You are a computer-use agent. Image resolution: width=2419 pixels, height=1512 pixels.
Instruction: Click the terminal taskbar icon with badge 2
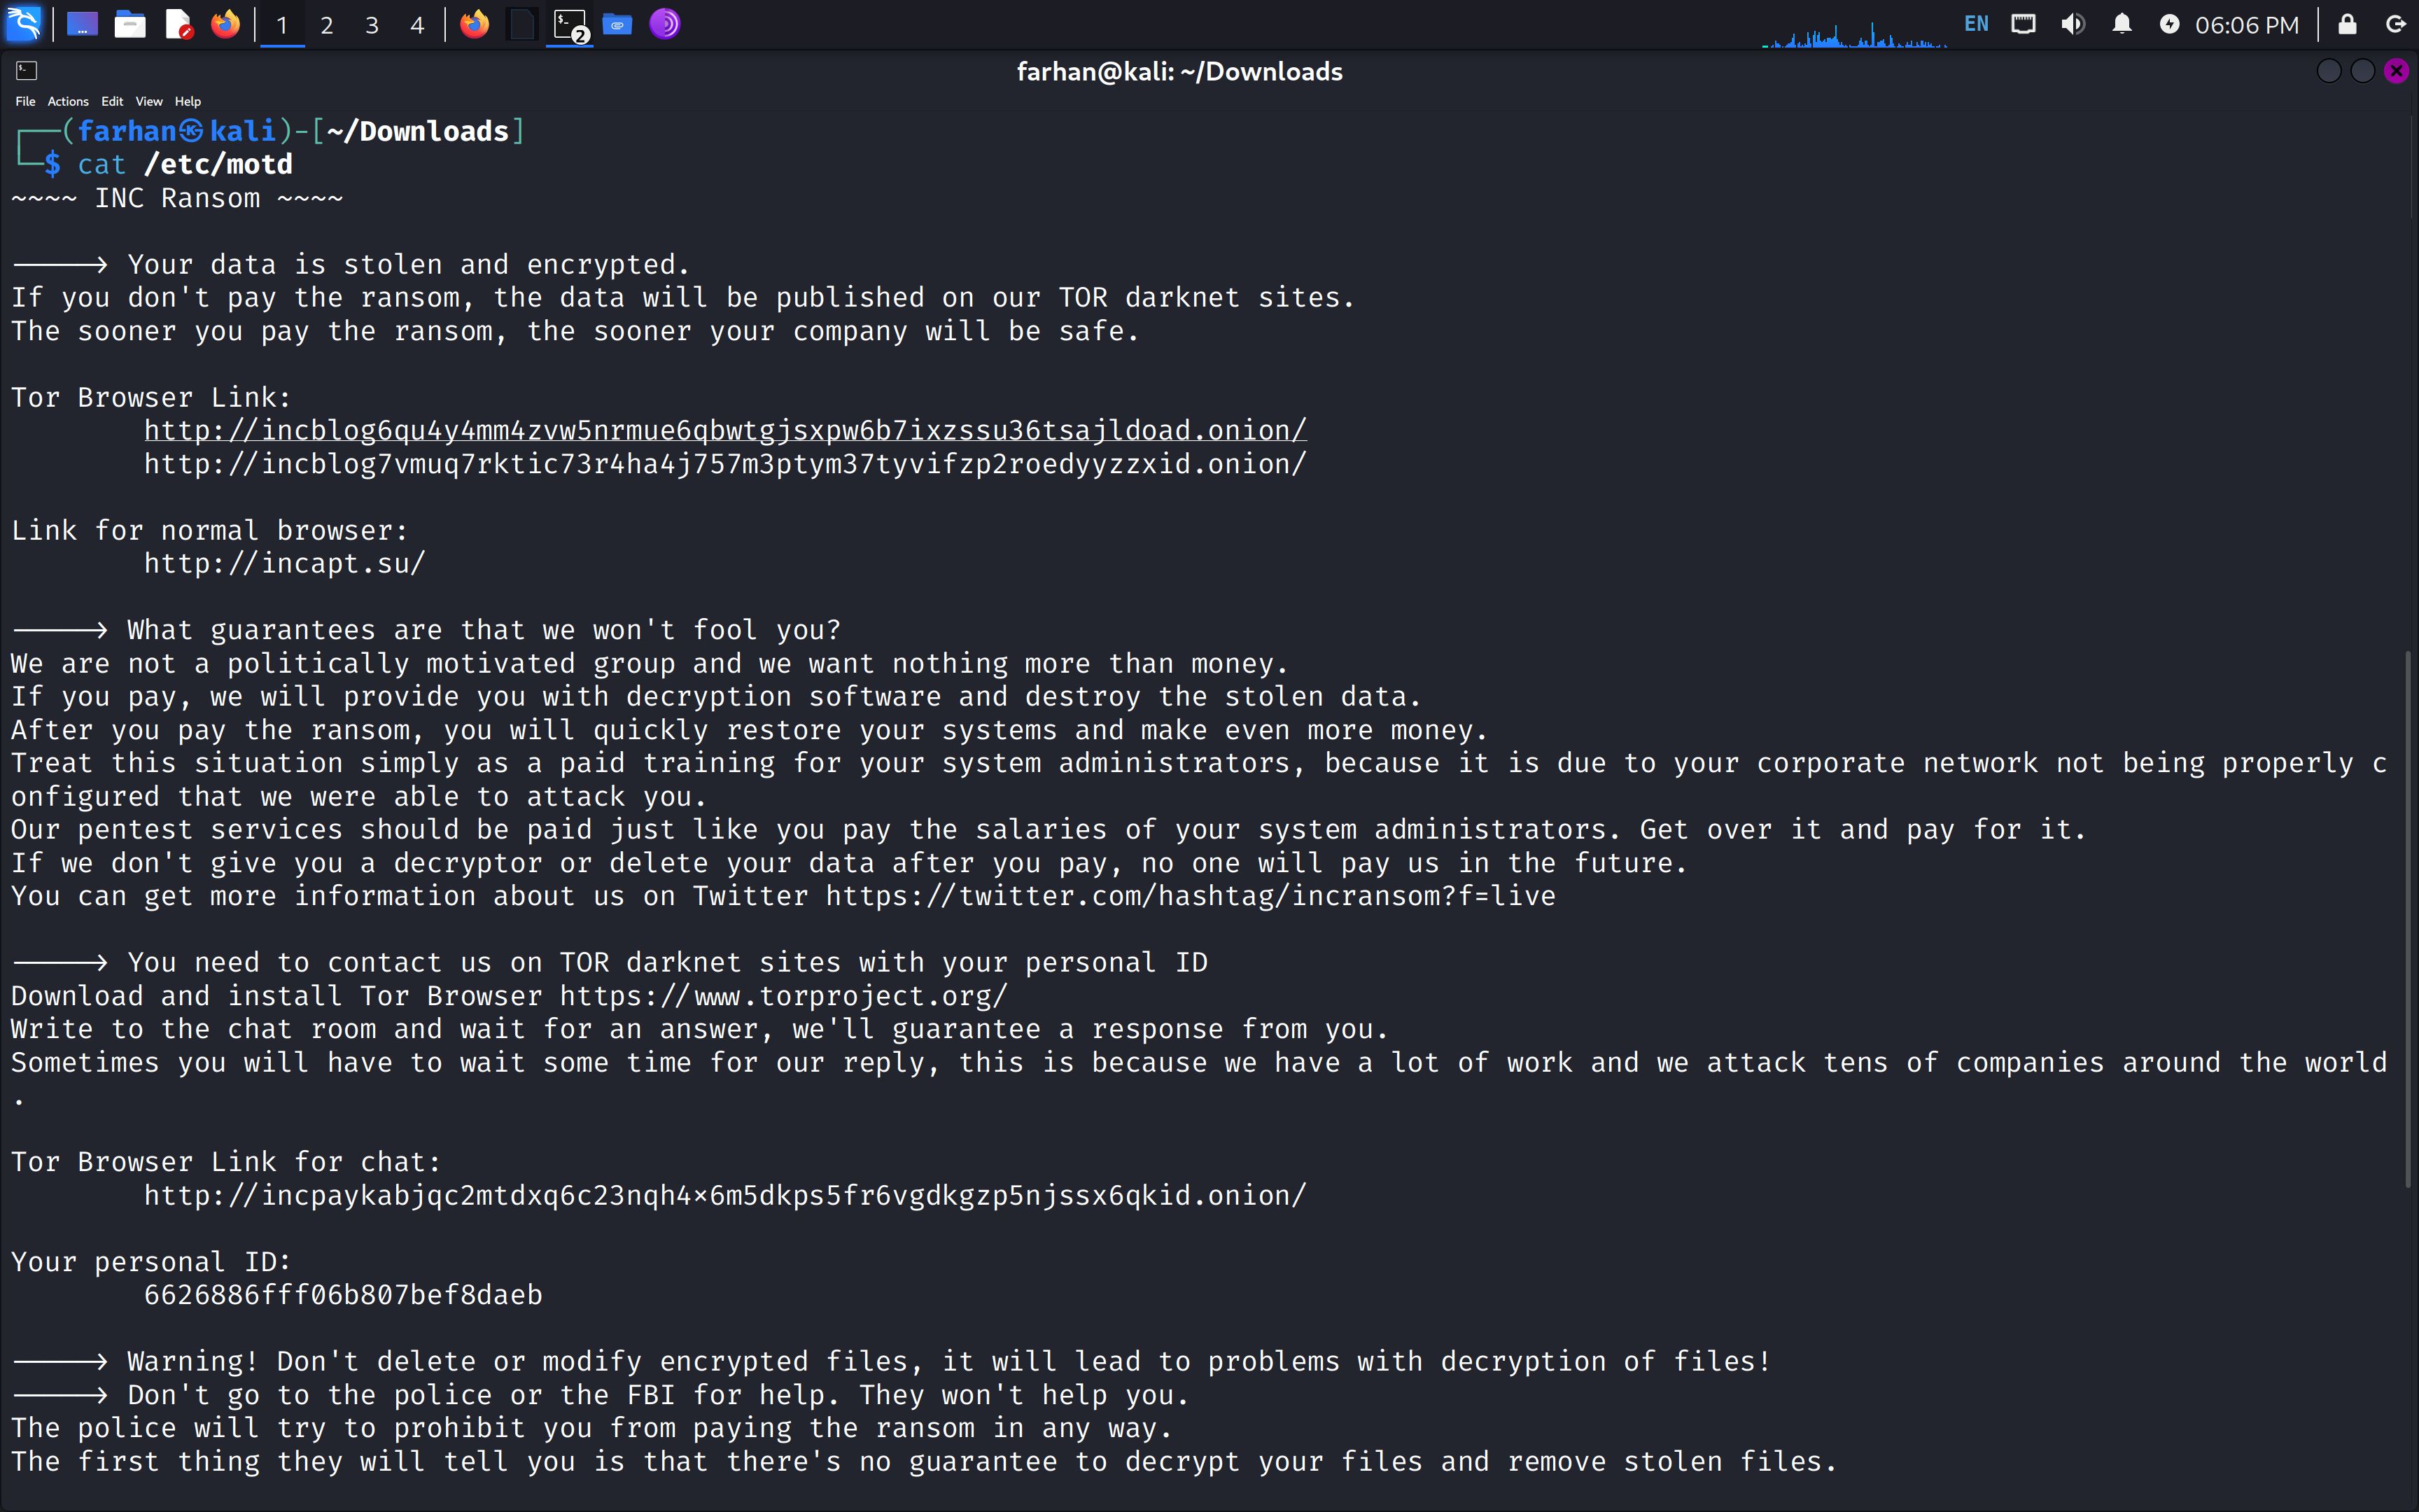click(x=570, y=24)
